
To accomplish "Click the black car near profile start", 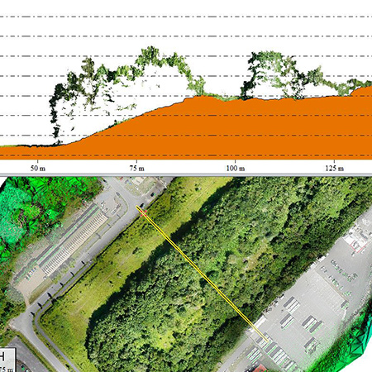I will coord(142,205).
